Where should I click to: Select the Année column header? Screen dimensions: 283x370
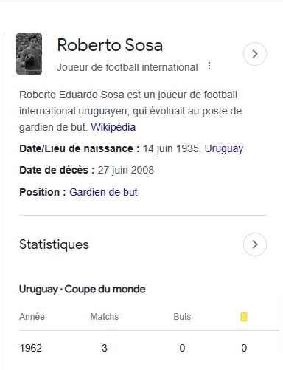[32, 317]
